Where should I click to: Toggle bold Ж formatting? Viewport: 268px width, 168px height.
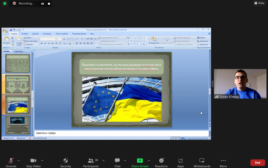[42, 44]
